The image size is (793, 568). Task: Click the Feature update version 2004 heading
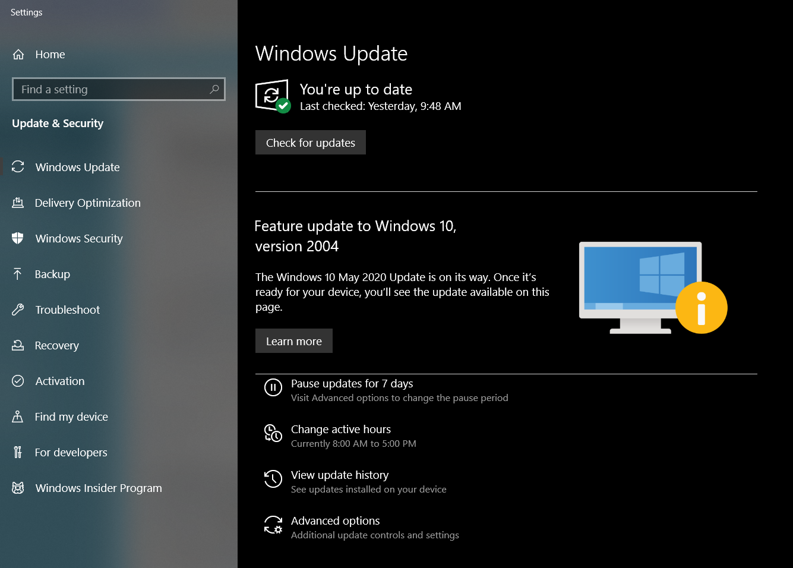coord(355,236)
